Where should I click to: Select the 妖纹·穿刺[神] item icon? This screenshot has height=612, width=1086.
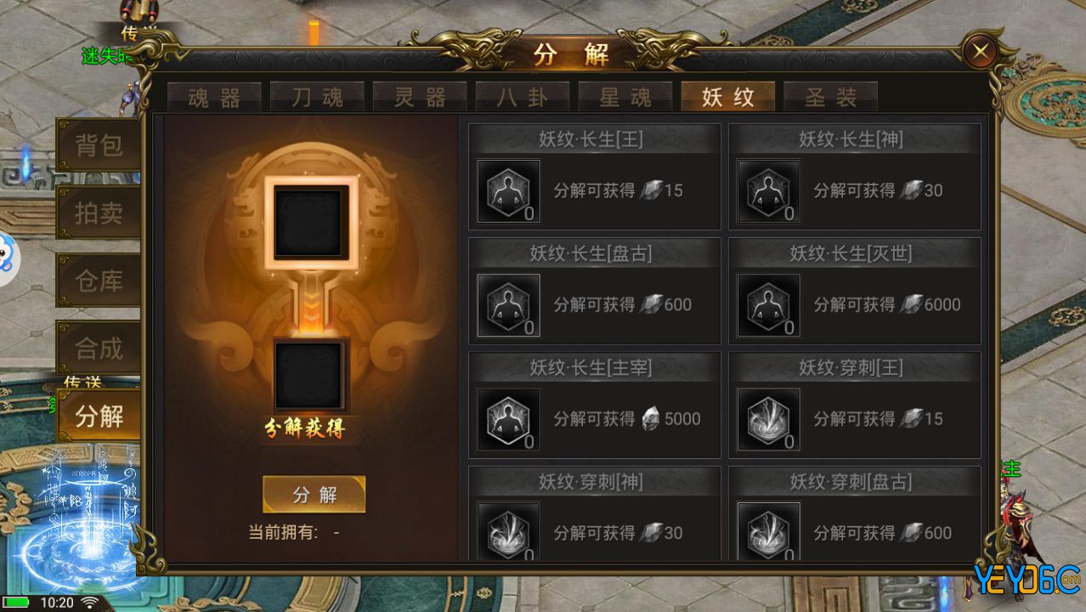508,531
